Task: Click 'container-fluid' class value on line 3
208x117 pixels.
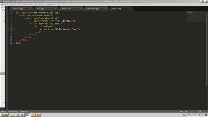Action: click(x=49, y=18)
